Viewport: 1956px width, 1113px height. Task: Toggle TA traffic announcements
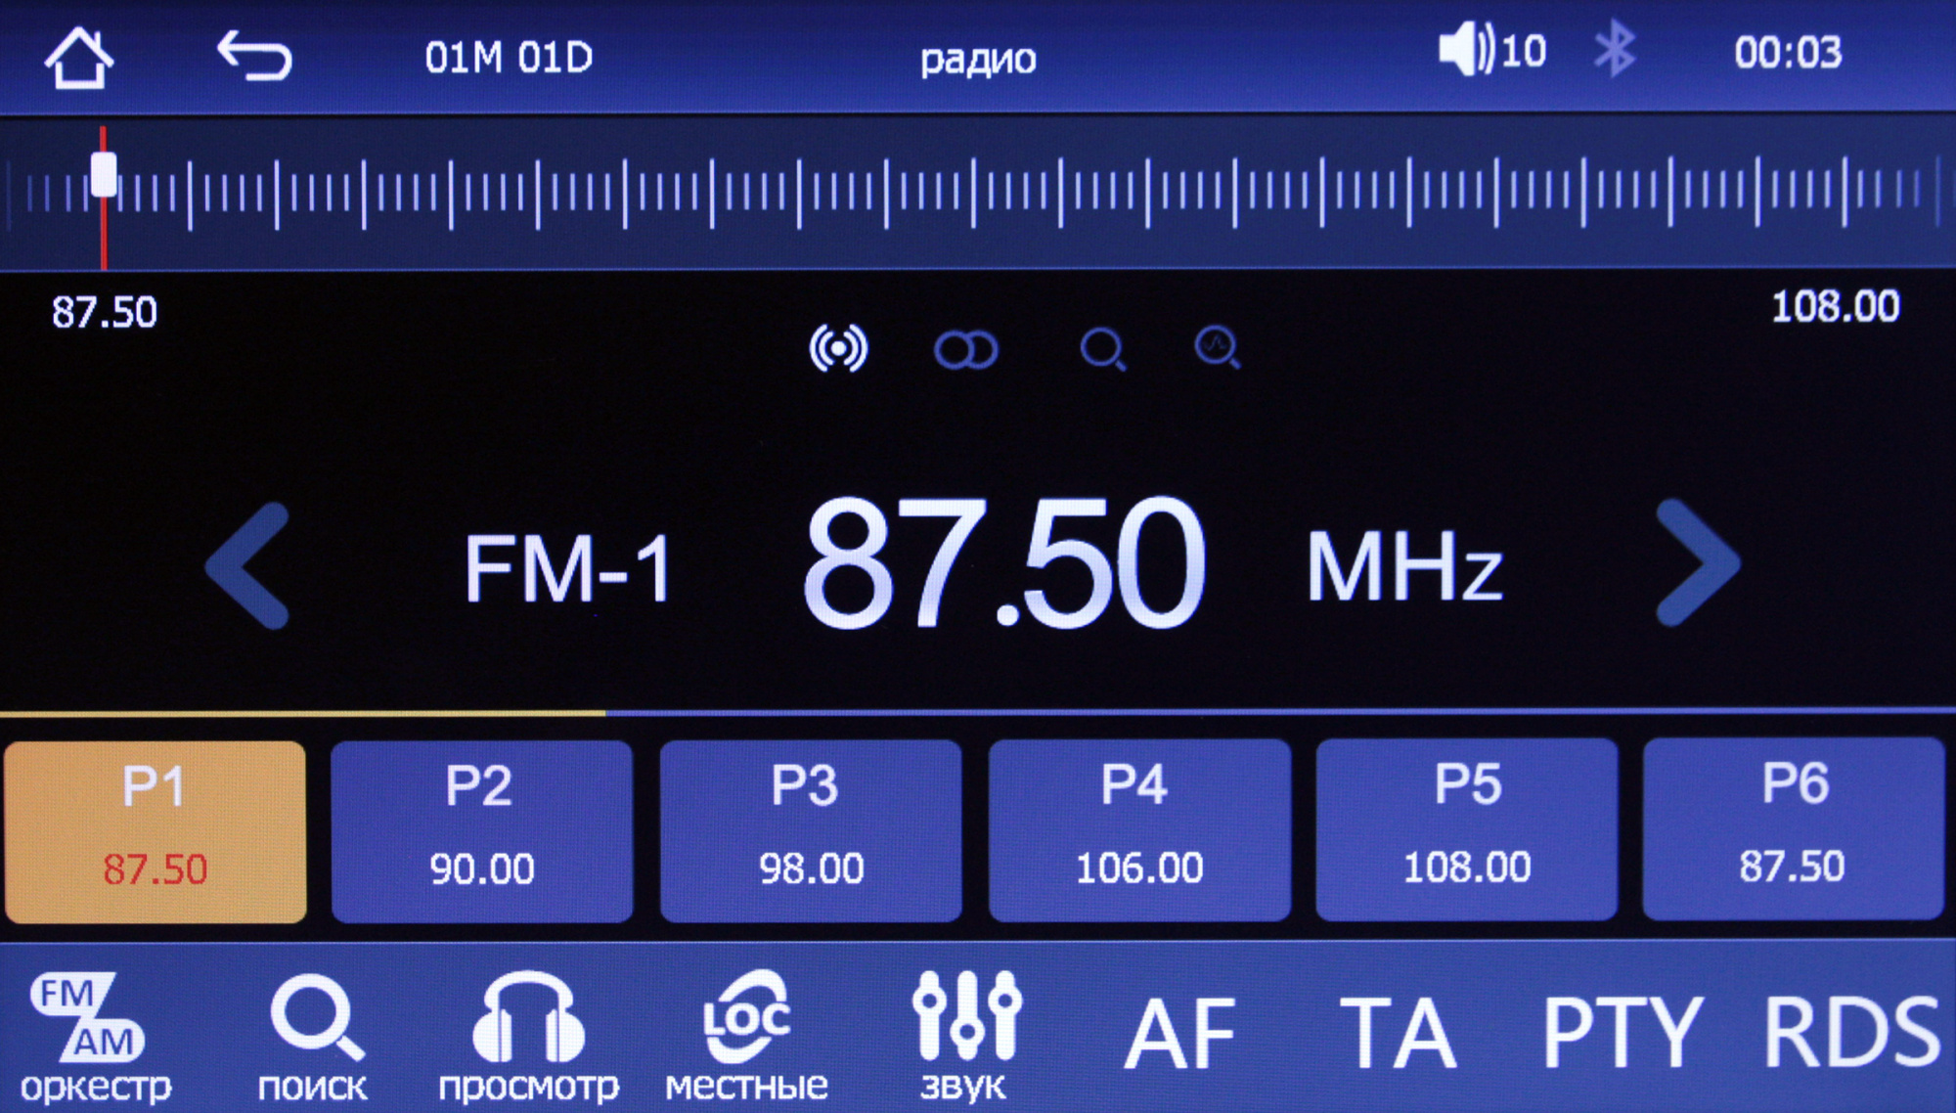[x=1398, y=1033]
